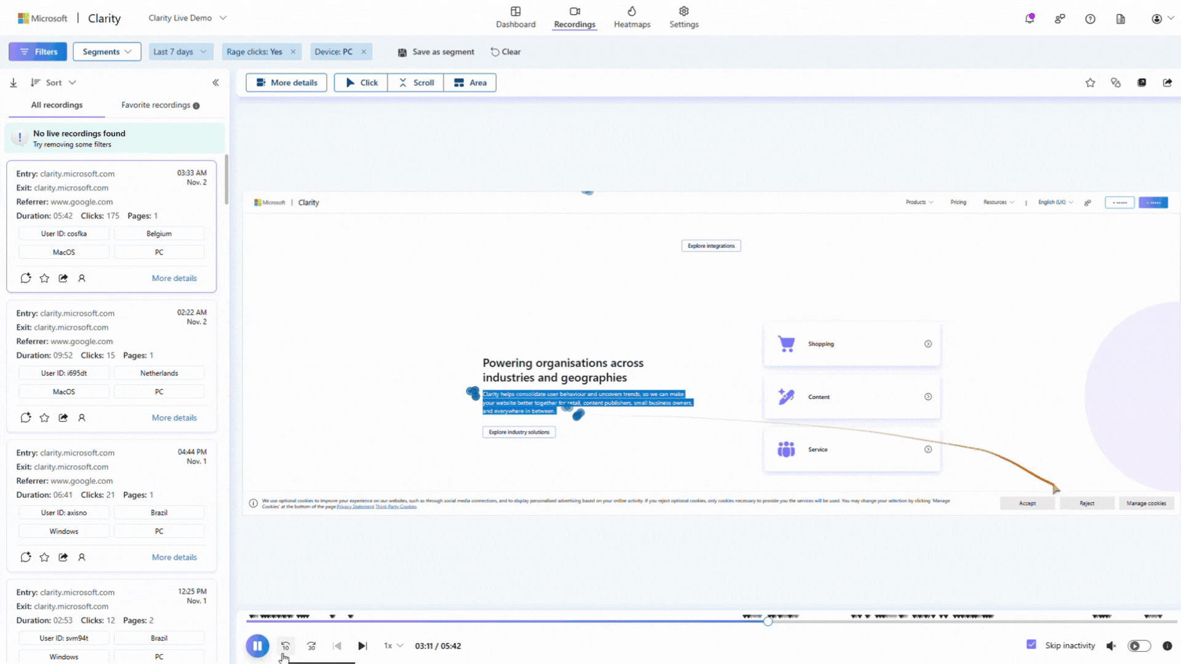
Task: Open Scroll heatmap view button
Action: [x=416, y=82]
